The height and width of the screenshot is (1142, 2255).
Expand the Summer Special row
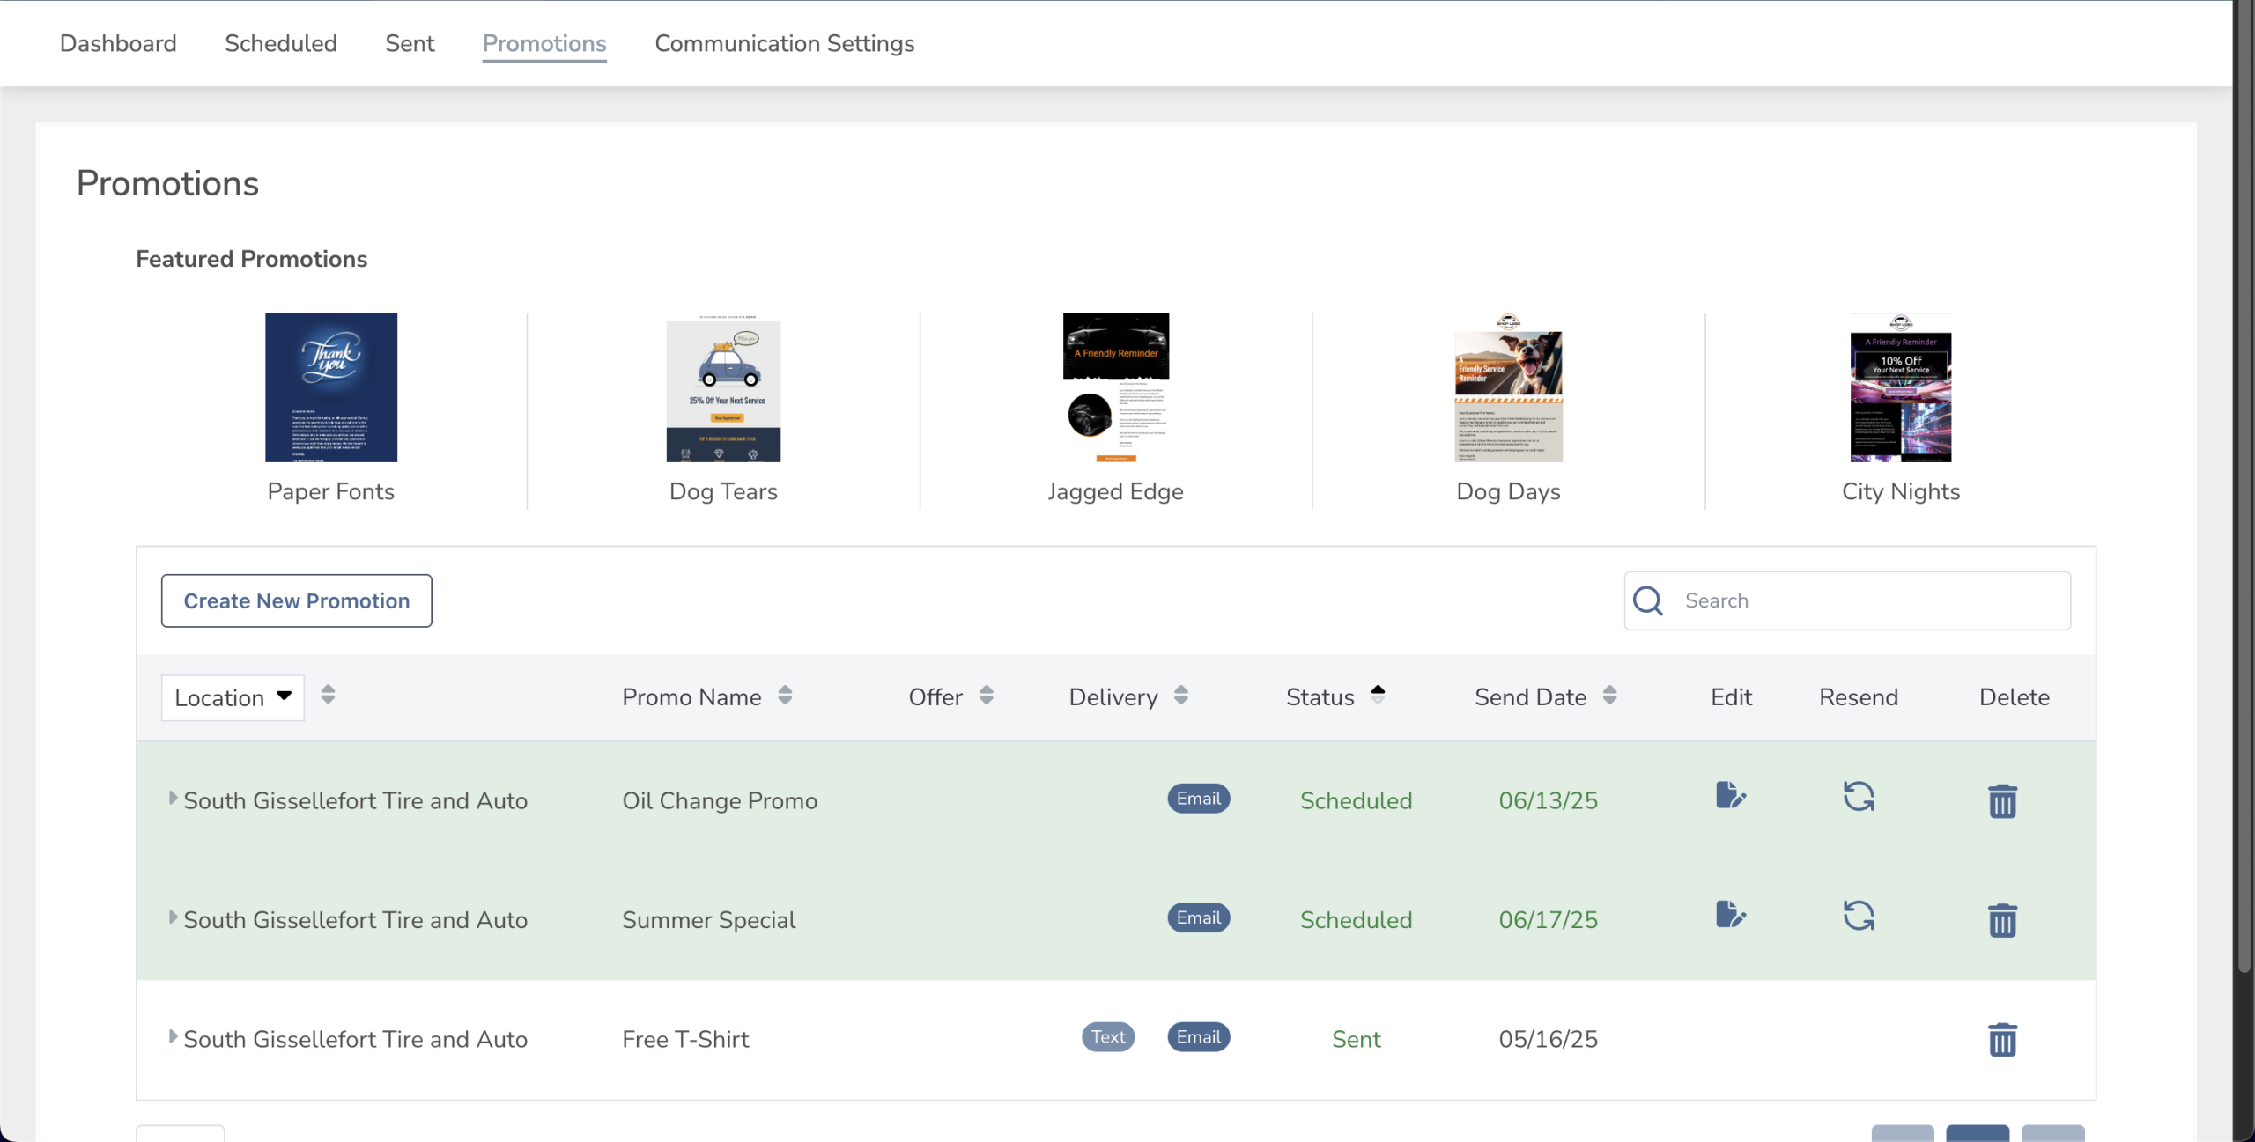coord(174,917)
